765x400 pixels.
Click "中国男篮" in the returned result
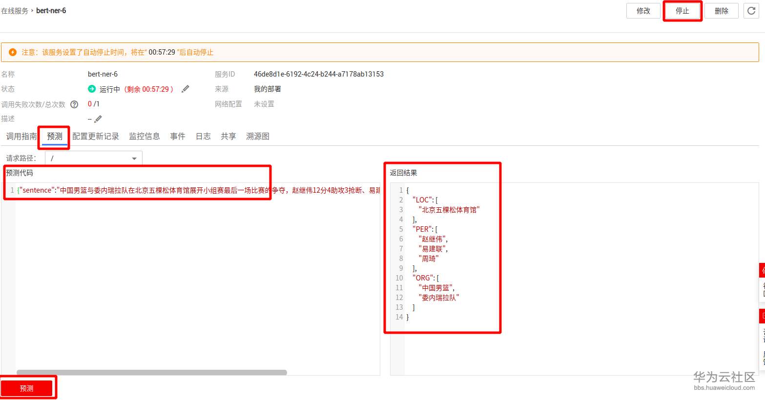tap(435, 288)
